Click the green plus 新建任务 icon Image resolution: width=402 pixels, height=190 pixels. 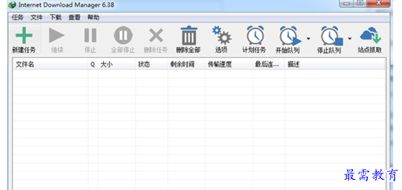point(24,35)
